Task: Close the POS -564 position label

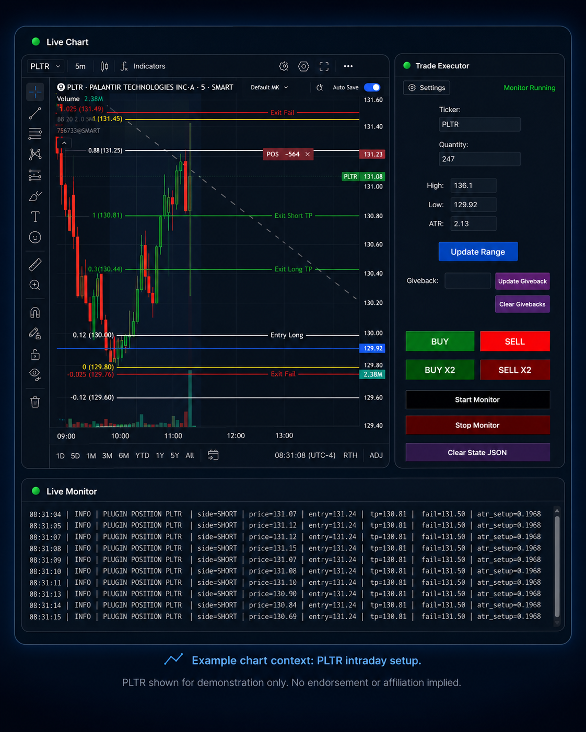Action: [308, 154]
